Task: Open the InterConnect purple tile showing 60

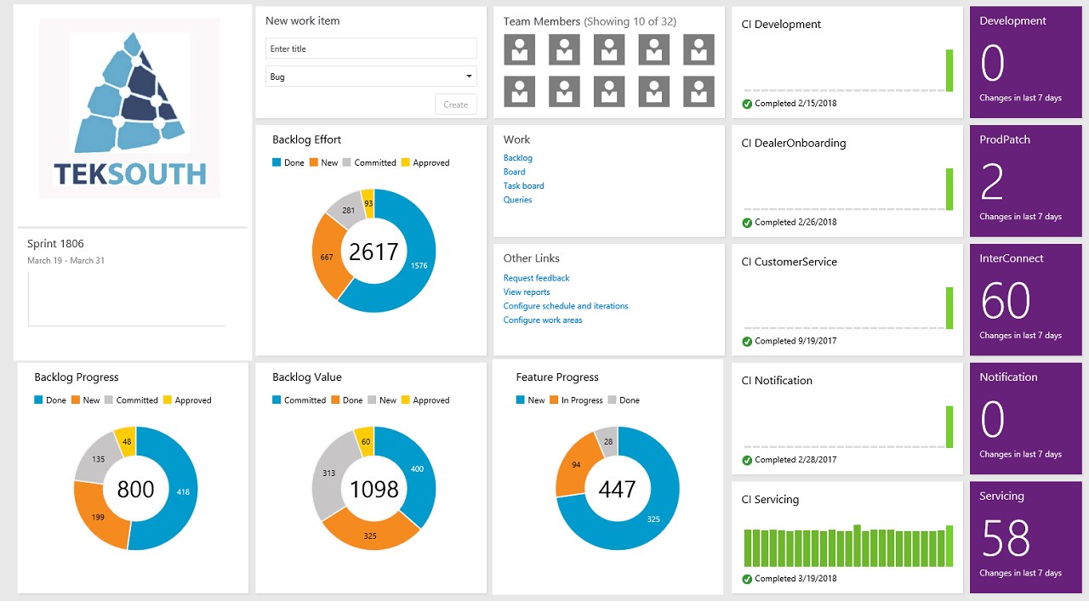Action: (x=1025, y=296)
